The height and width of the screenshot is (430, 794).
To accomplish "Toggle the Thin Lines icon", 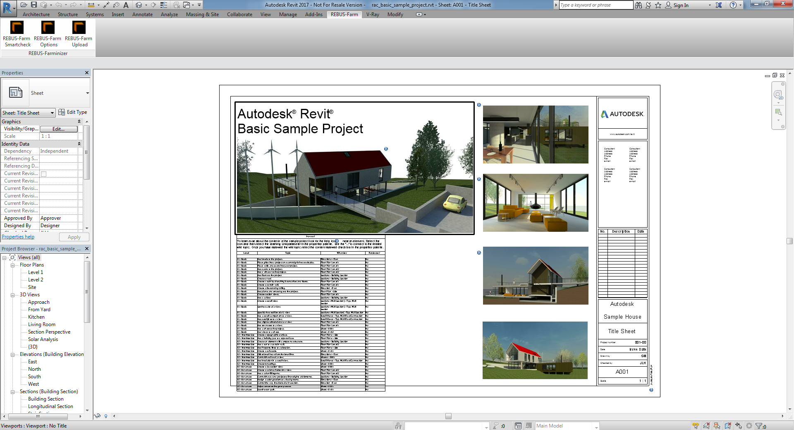I will pyautogui.click(x=164, y=5).
